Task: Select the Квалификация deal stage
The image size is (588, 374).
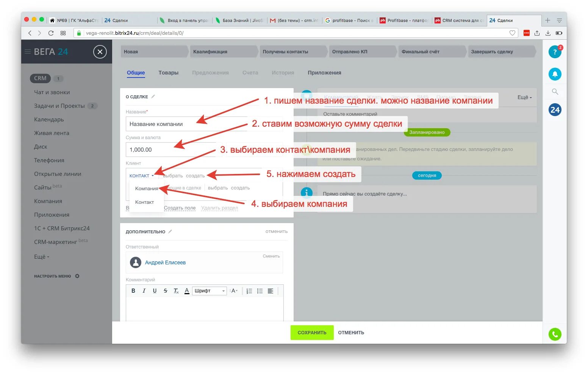Action: point(224,52)
